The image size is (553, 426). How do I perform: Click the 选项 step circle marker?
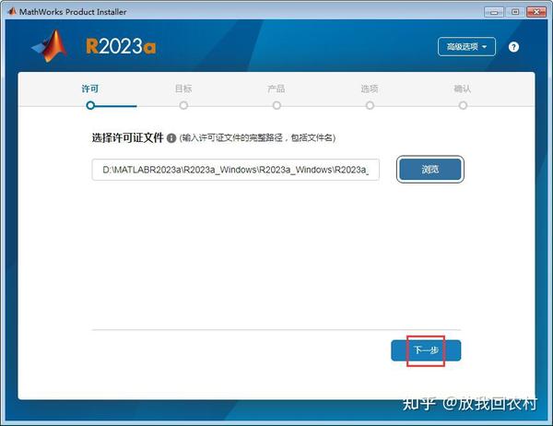370,105
